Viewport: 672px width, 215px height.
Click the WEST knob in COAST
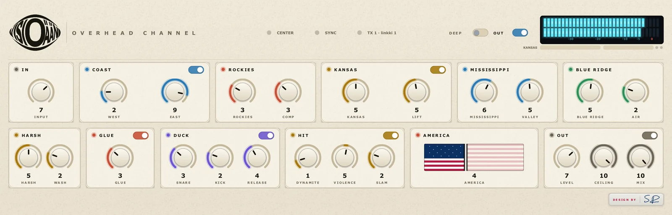point(114,92)
